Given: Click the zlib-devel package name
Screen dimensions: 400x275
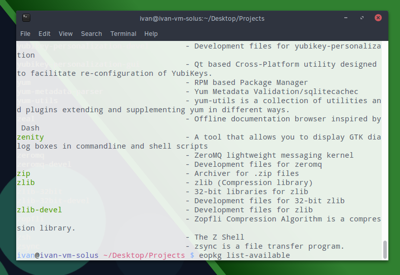Looking at the screenshot, I should 39,210.
